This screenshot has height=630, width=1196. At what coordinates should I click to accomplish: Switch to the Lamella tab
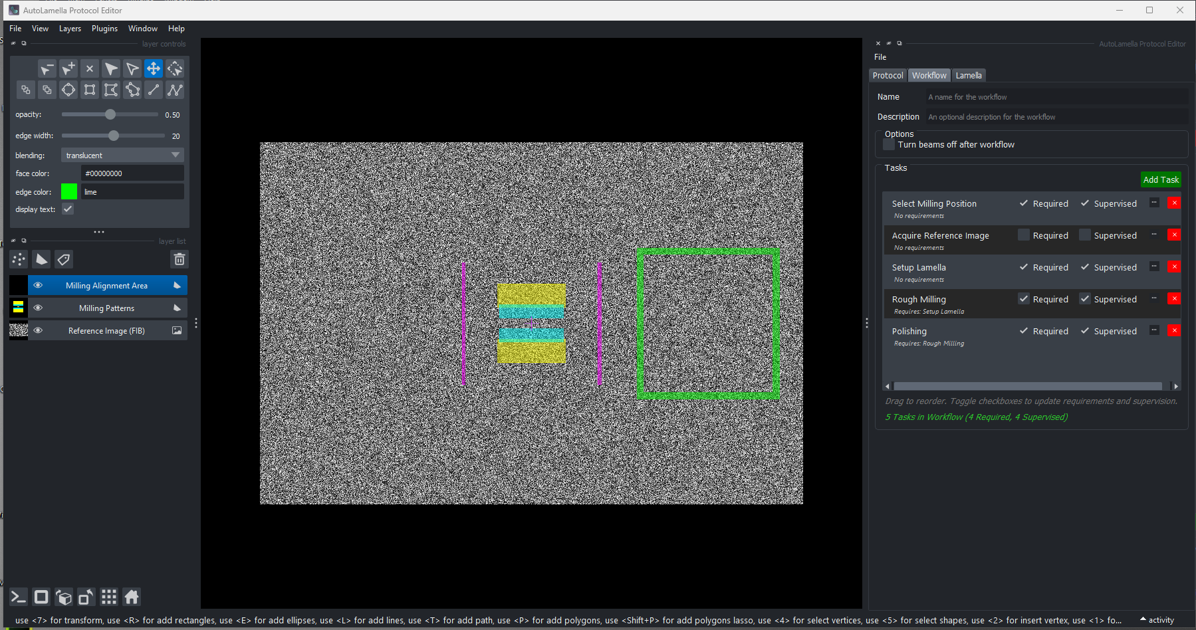click(968, 75)
